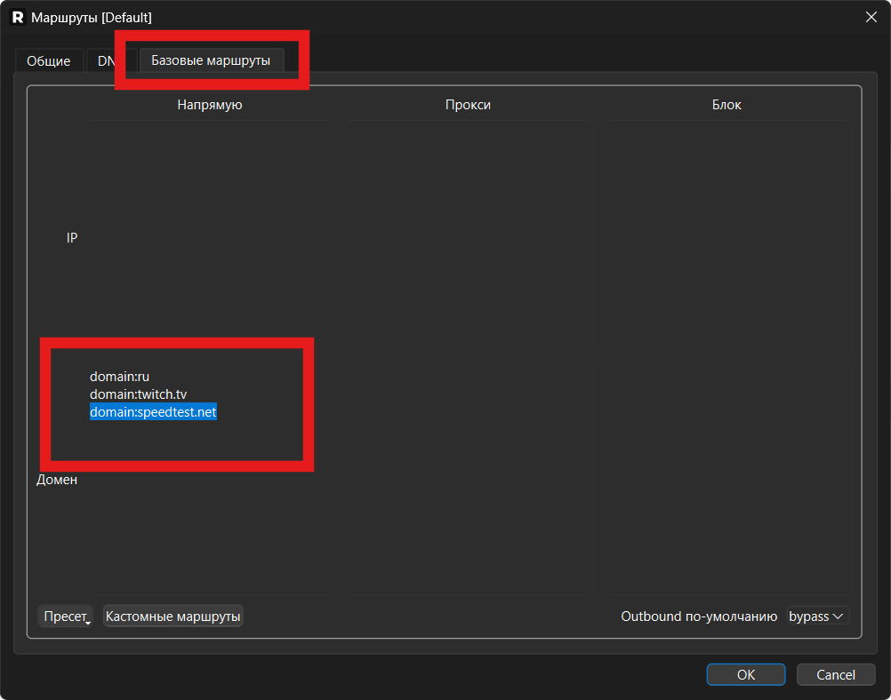Screen dimensions: 891x700
Task: Click the R app icon in title bar
Action: pos(17,17)
